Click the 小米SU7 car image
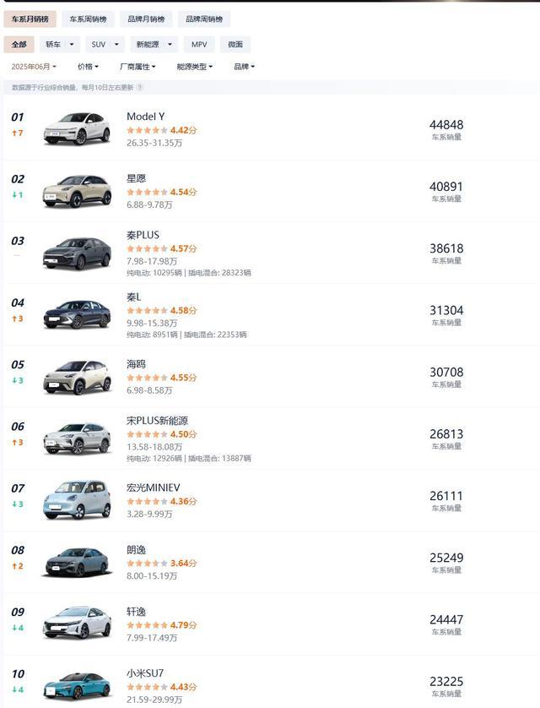Image resolution: width=540 pixels, height=708 pixels. [76, 686]
